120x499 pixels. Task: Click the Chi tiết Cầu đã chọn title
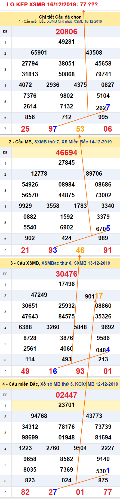(60, 17)
